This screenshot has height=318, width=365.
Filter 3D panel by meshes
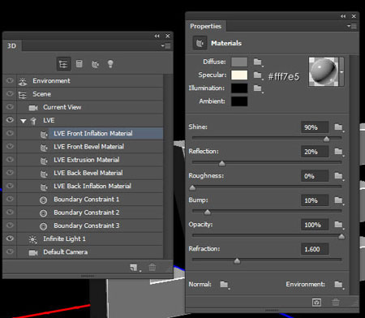(79, 64)
